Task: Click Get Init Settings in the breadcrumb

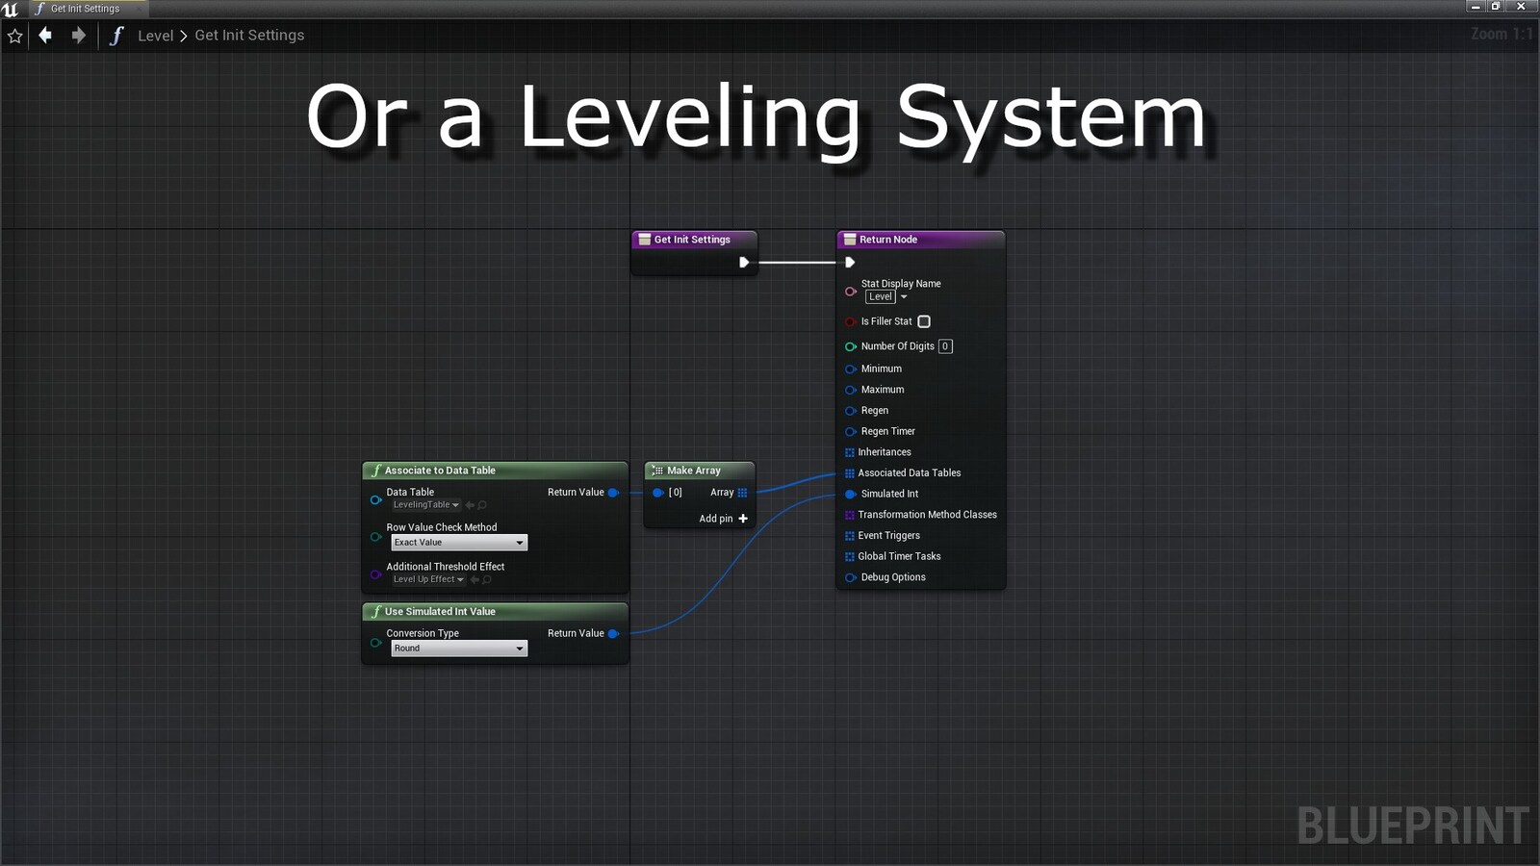Action: [x=249, y=36]
